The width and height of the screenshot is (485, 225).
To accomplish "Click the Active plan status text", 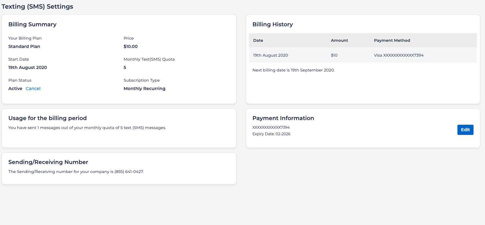I will click(15, 89).
